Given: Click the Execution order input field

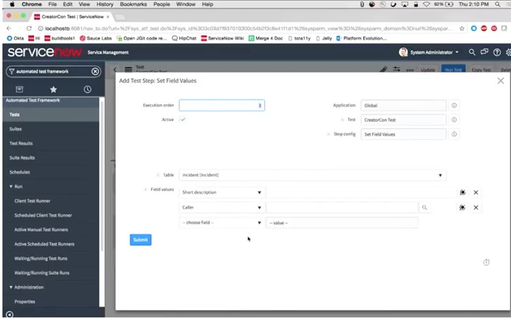Looking at the screenshot, I should coord(221,105).
